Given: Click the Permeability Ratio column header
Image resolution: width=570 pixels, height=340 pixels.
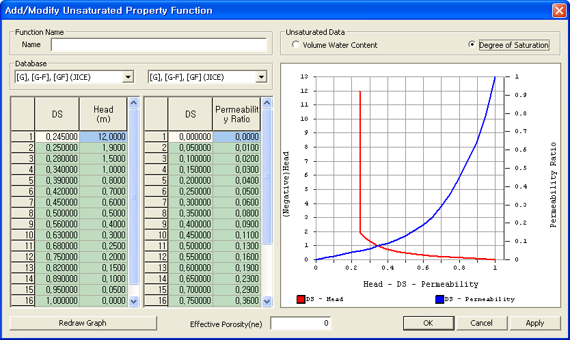Looking at the screenshot, I should 236,115.
